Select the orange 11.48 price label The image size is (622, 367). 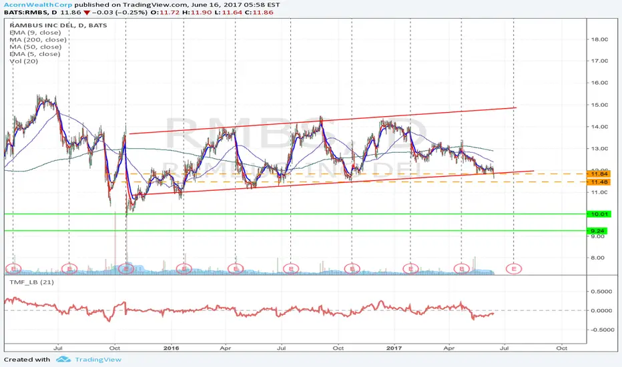(599, 181)
